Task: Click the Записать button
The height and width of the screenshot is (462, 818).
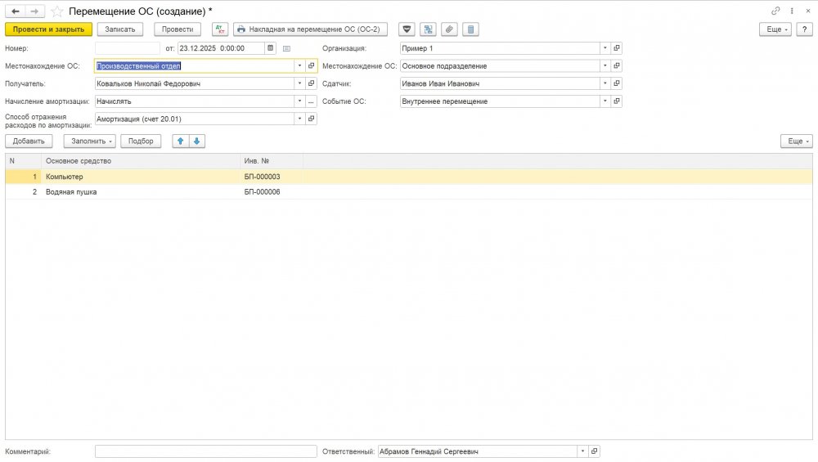Action: coord(120,29)
